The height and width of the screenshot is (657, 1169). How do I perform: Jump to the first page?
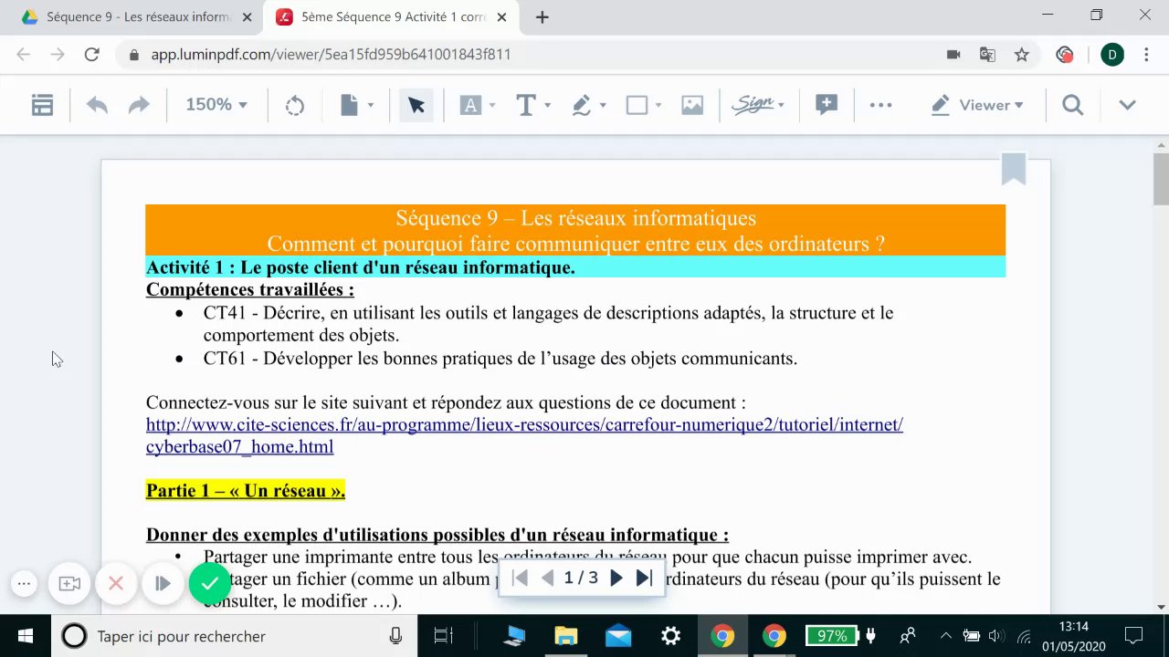(x=520, y=578)
